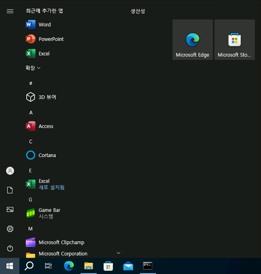Open Edge from the taskbar
The height and width of the screenshot is (274, 261).
(69, 266)
